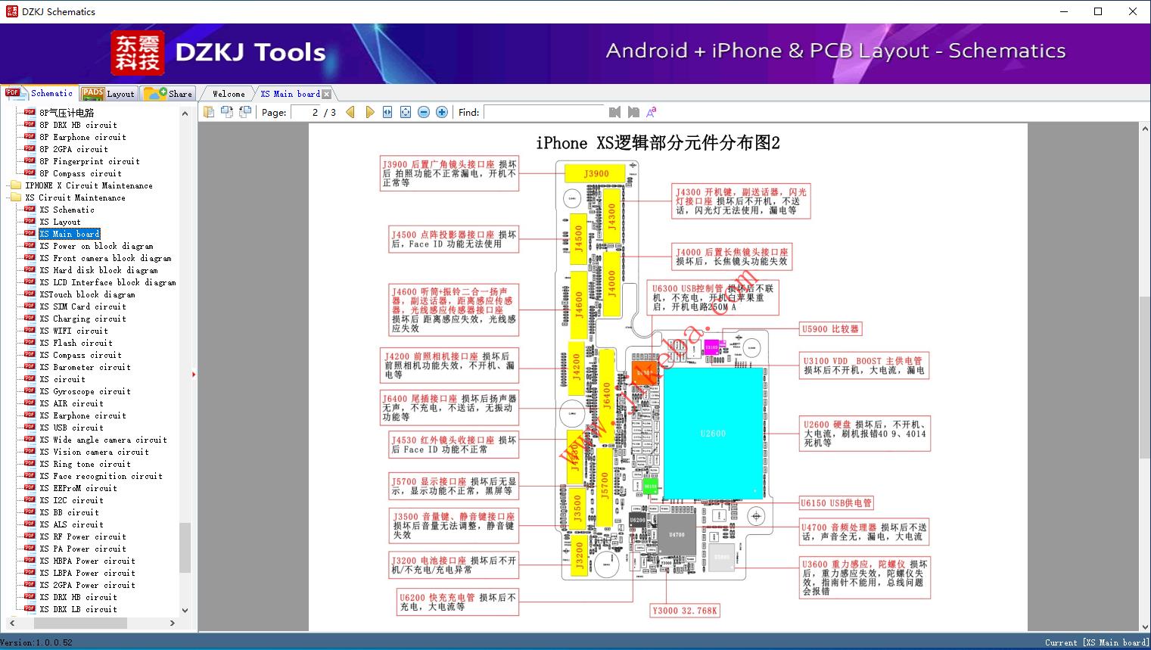The image size is (1151, 650).
Task: Click the PDF icon beside 8P Earphone circuit
Action: [30, 137]
